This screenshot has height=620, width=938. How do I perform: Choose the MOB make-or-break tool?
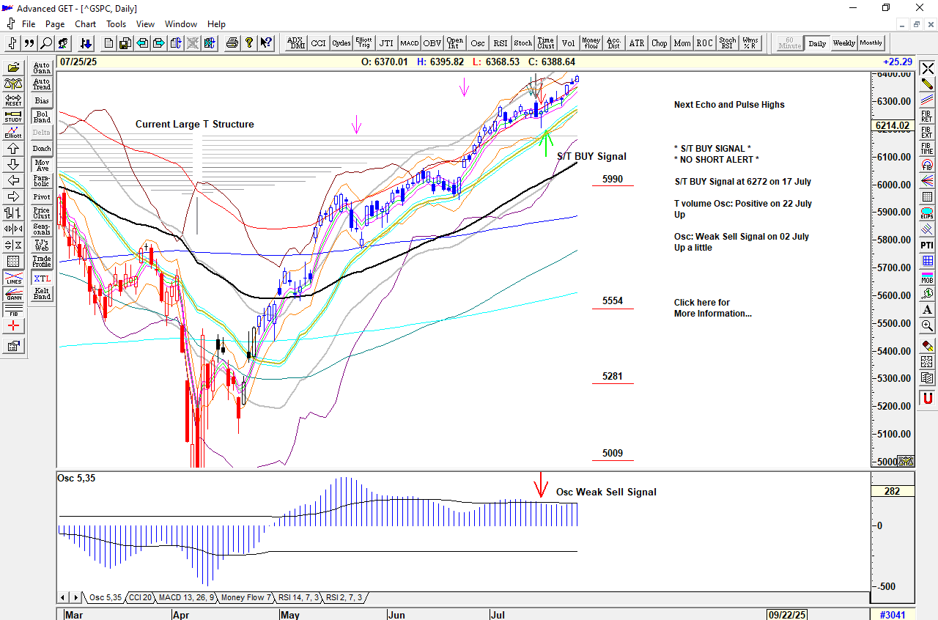point(927,277)
